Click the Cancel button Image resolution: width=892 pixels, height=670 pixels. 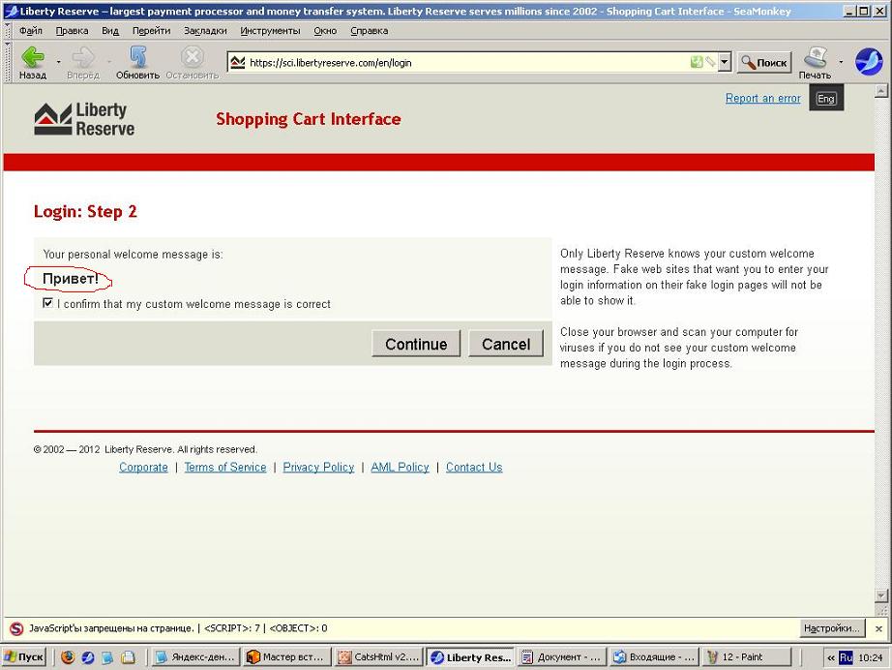pyautogui.click(x=506, y=344)
